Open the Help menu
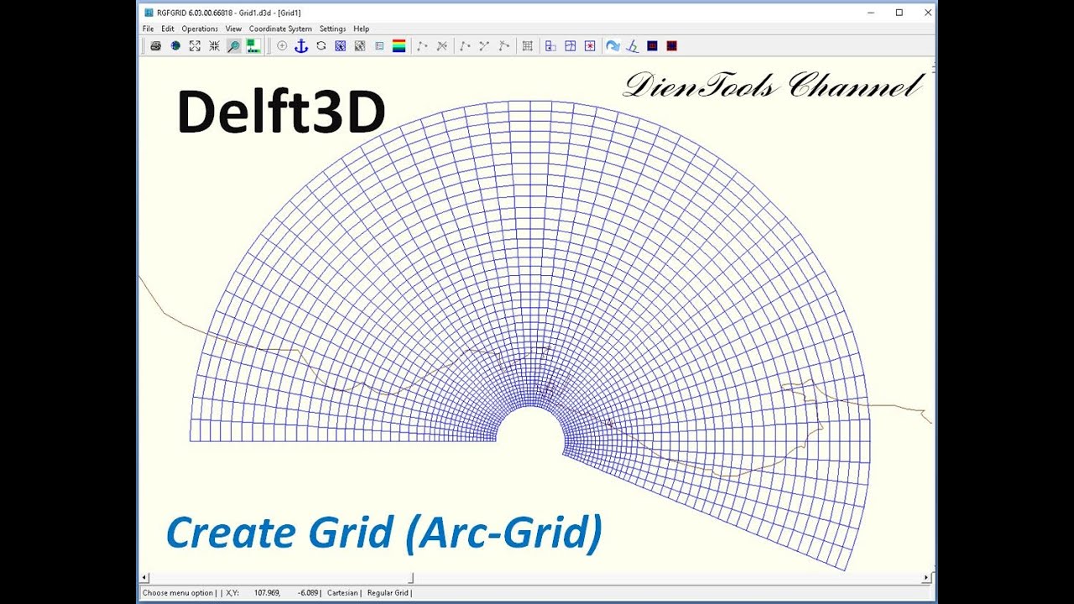The image size is (1074, 604). pos(361,29)
